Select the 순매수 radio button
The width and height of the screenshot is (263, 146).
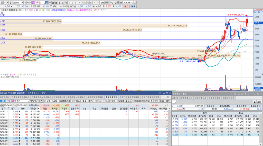pyautogui.click(x=73, y=101)
